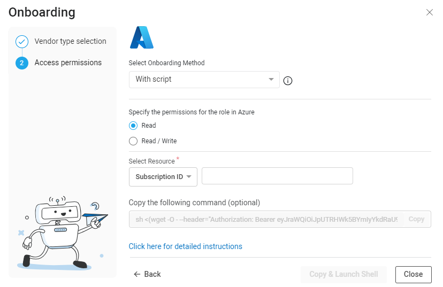Image resolution: width=443 pixels, height=287 pixels.
Task: Close the Onboarding dialog with X
Action: click(430, 12)
